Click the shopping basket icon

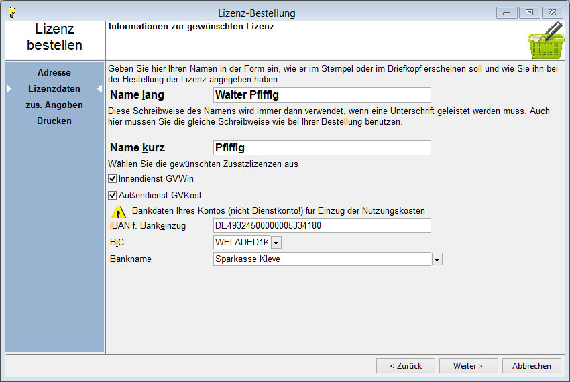tap(545, 41)
